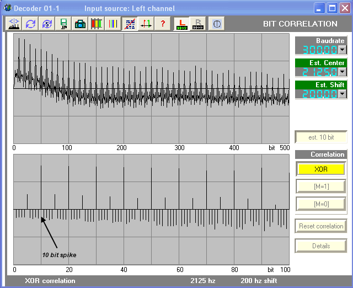Open the thick colored bars display icon
This screenshot has width=353, height=288.
(x=97, y=24)
